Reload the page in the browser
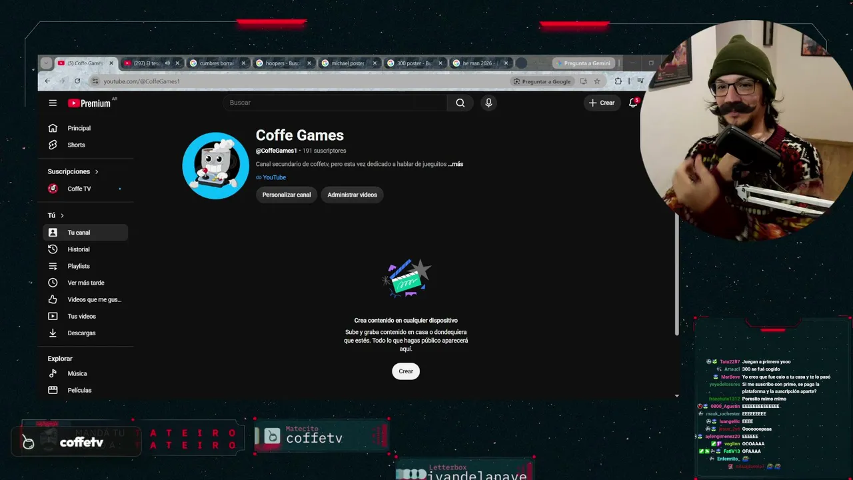This screenshot has width=853, height=480. 77,81
